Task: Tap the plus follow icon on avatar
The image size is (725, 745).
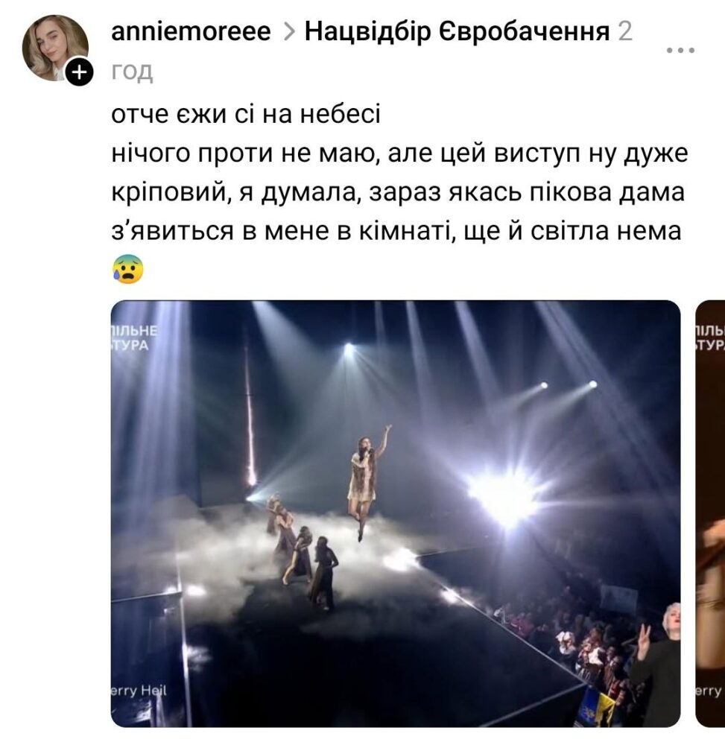Action: (79, 72)
